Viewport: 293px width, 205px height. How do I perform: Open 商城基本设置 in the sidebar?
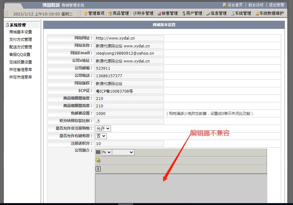[x=21, y=32]
